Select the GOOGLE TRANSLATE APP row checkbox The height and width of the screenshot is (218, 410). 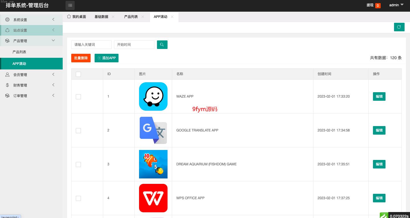pos(78,131)
